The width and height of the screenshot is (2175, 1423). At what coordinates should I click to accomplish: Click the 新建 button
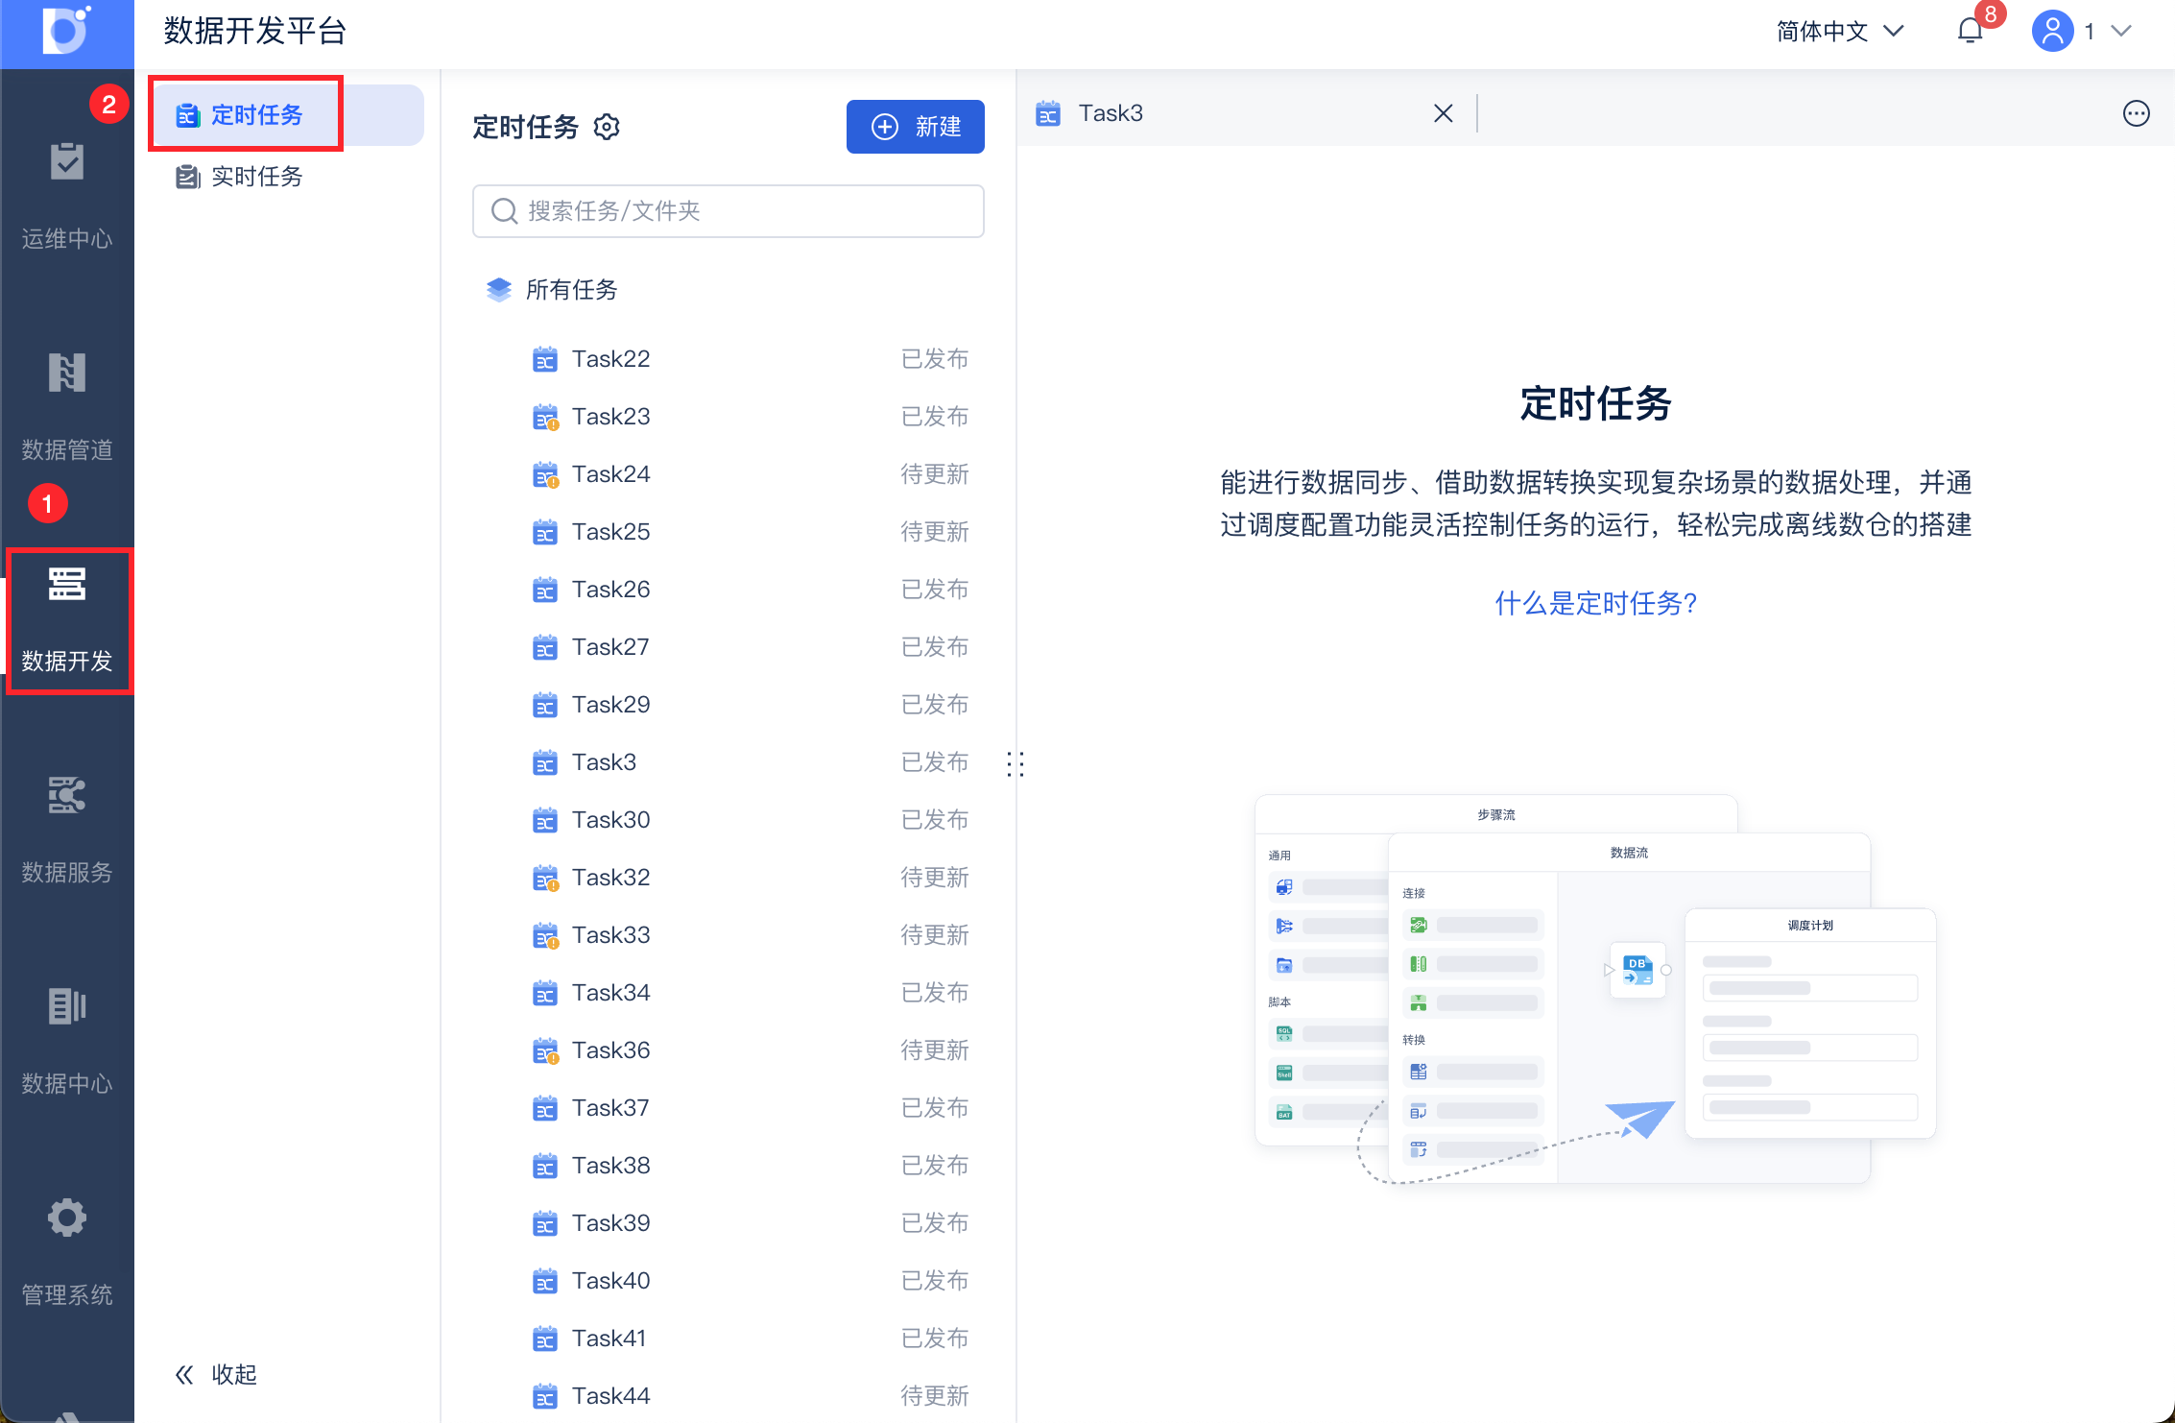tap(915, 127)
